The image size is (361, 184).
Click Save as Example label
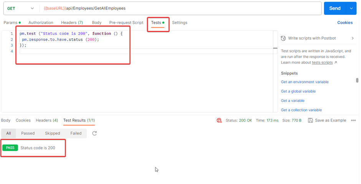click(x=330, y=120)
